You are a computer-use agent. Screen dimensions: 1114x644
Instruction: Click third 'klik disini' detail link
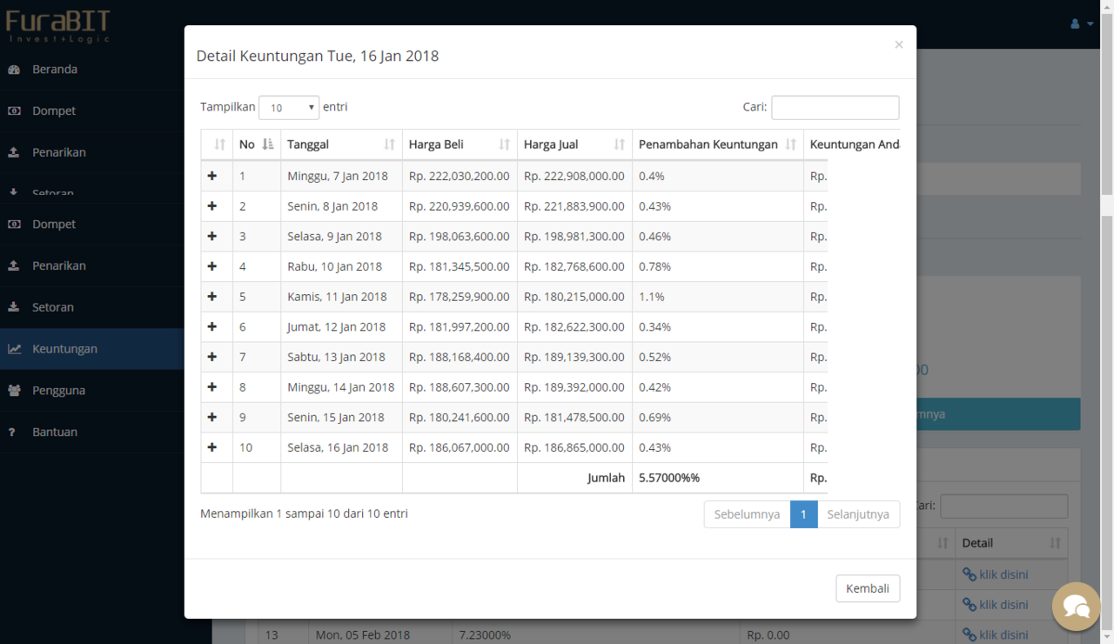coord(996,634)
